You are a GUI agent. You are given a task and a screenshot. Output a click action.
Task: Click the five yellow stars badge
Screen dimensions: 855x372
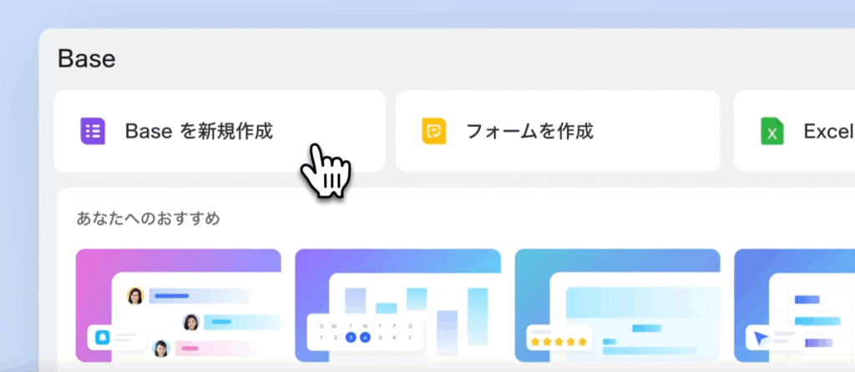tap(559, 342)
